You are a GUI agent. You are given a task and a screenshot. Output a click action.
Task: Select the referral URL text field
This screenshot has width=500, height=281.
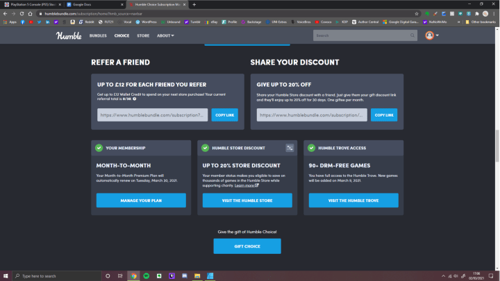pos(152,115)
